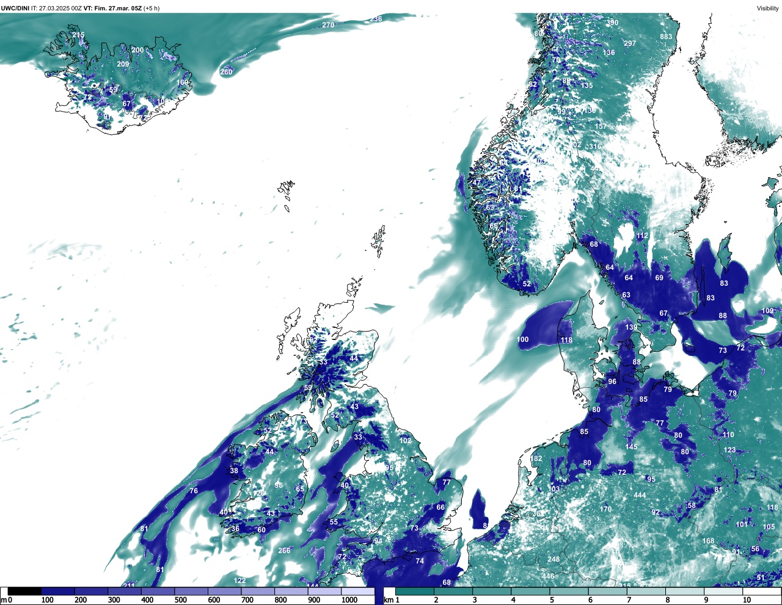The image size is (782, 605).
Task: Click the '248' visibility value on the map
Action: [554, 559]
